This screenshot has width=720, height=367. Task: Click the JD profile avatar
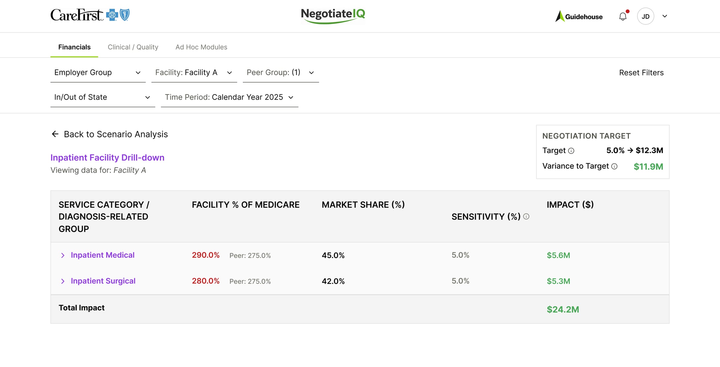click(646, 16)
